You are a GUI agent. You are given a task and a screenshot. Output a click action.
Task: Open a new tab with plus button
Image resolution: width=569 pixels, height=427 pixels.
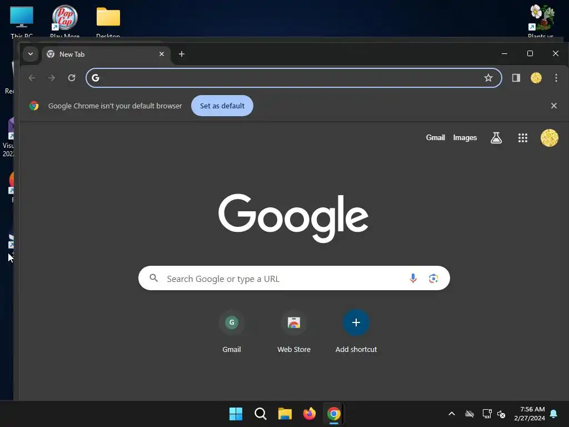click(x=182, y=54)
